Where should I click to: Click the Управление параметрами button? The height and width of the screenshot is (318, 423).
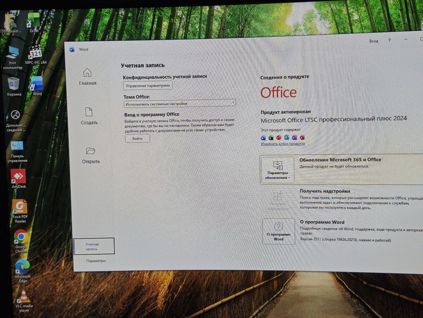(x=148, y=85)
